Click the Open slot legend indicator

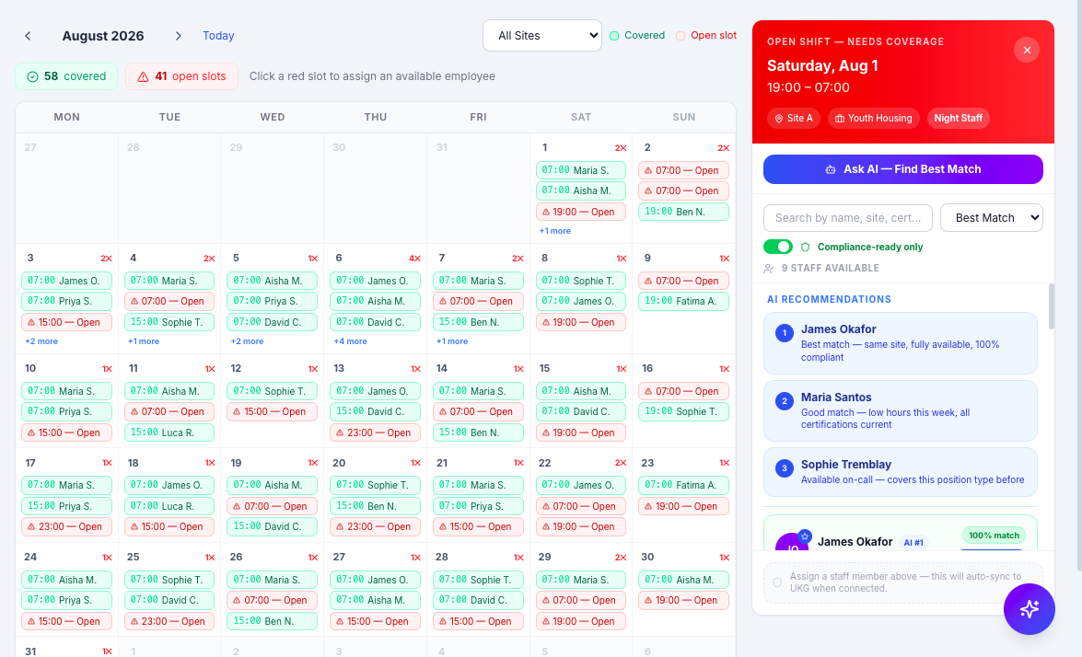click(706, 35)
